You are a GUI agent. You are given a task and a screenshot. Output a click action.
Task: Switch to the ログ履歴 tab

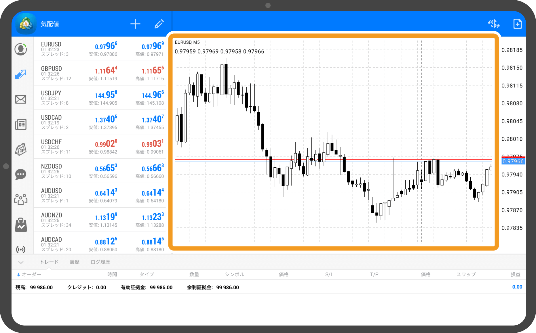(100, 262)
